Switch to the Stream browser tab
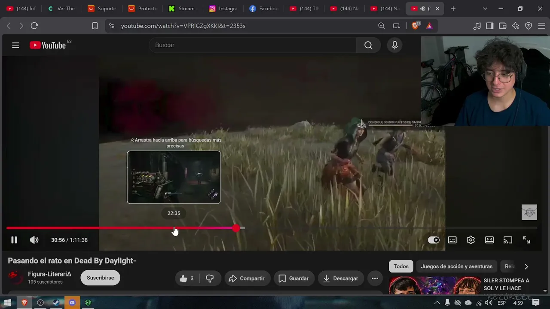Image resolution: width=550 pixels, height=309 pixels. point(183,9)
